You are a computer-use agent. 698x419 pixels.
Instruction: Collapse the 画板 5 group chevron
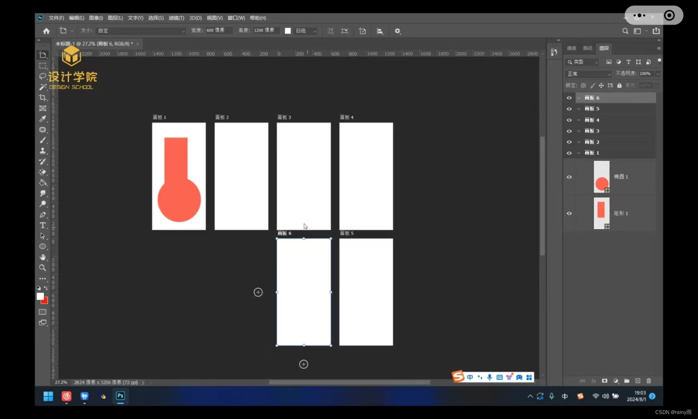click(579, 109)
